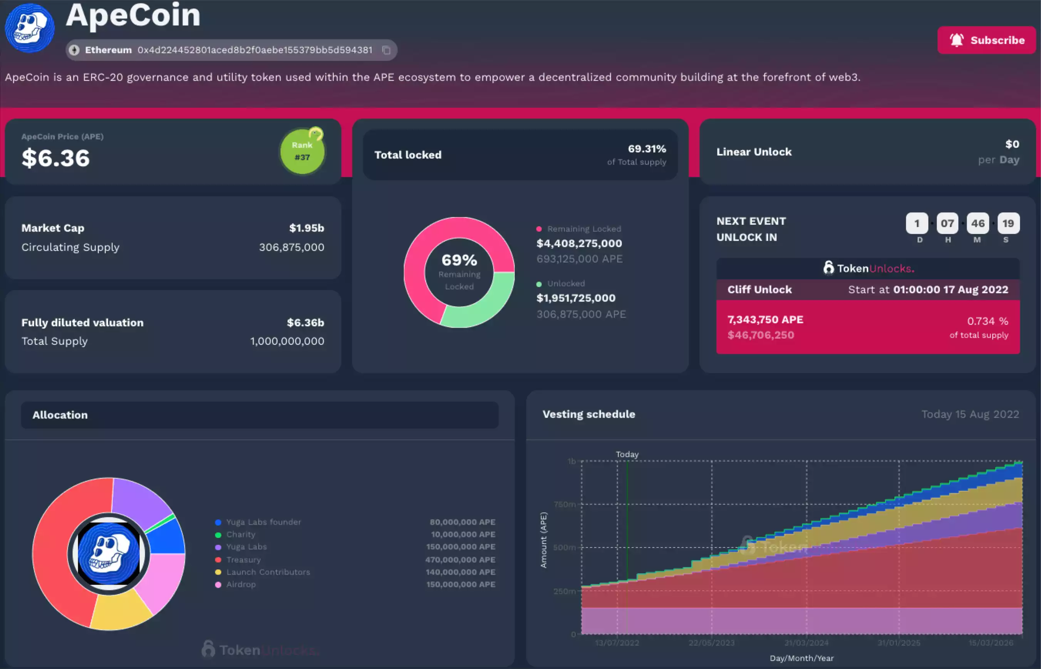Viewport: 1041px width, 669px height.
Task: Toggle the Charity legend entry
Action: (240, 534)
